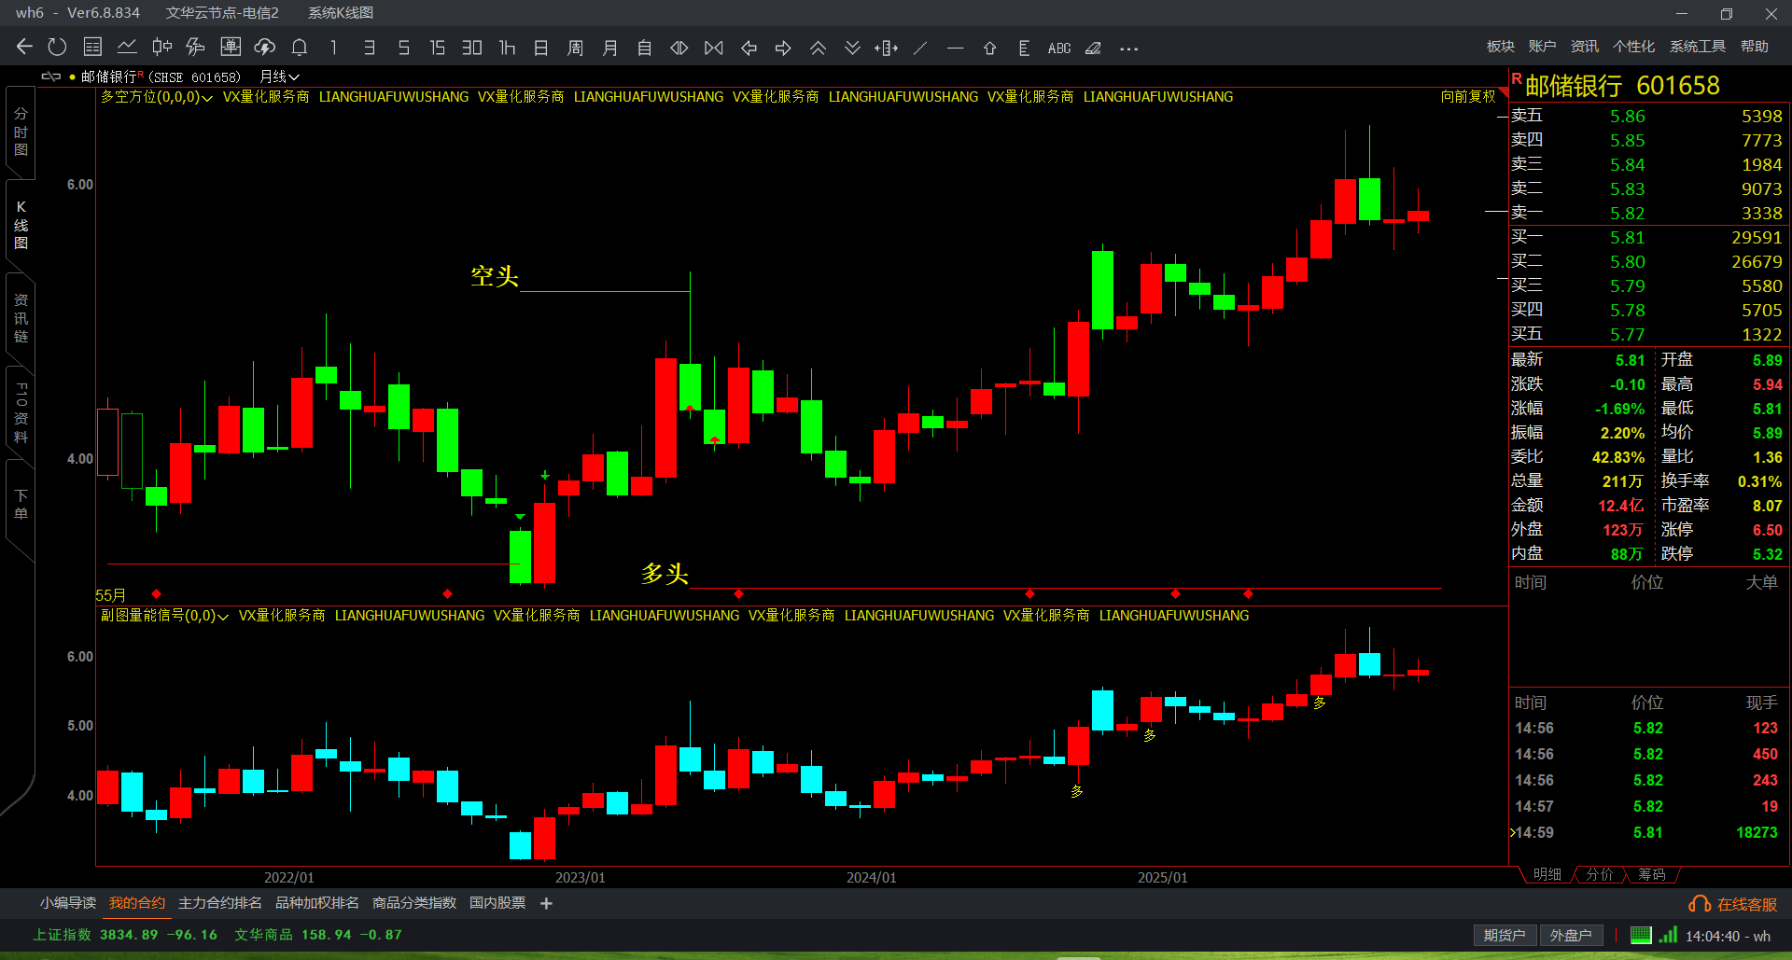Open the 系统工具 menu
1792x960 pixels.
pyautogui.click(x=1698, y=47)
